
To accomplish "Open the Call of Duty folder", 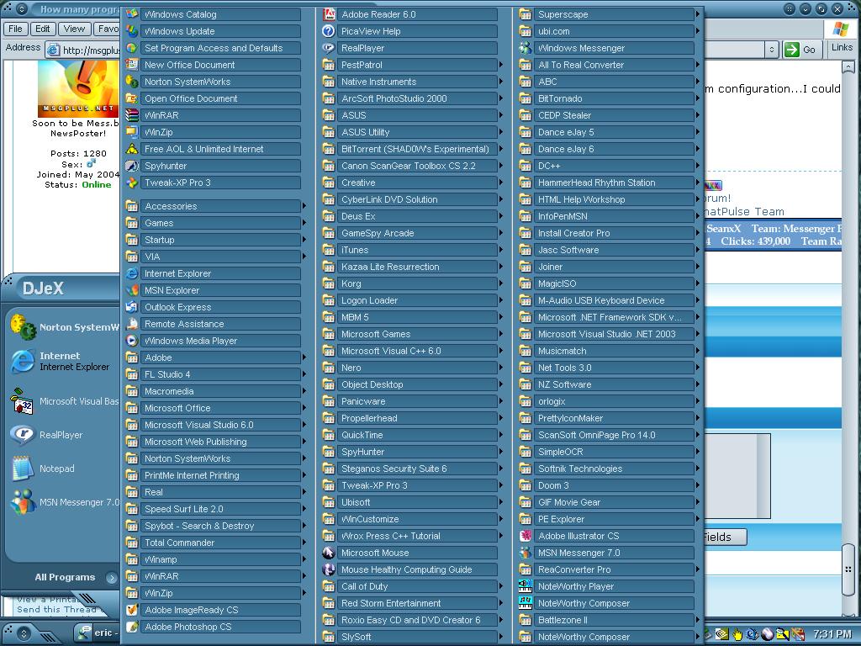I will click(x=409, y=586).
